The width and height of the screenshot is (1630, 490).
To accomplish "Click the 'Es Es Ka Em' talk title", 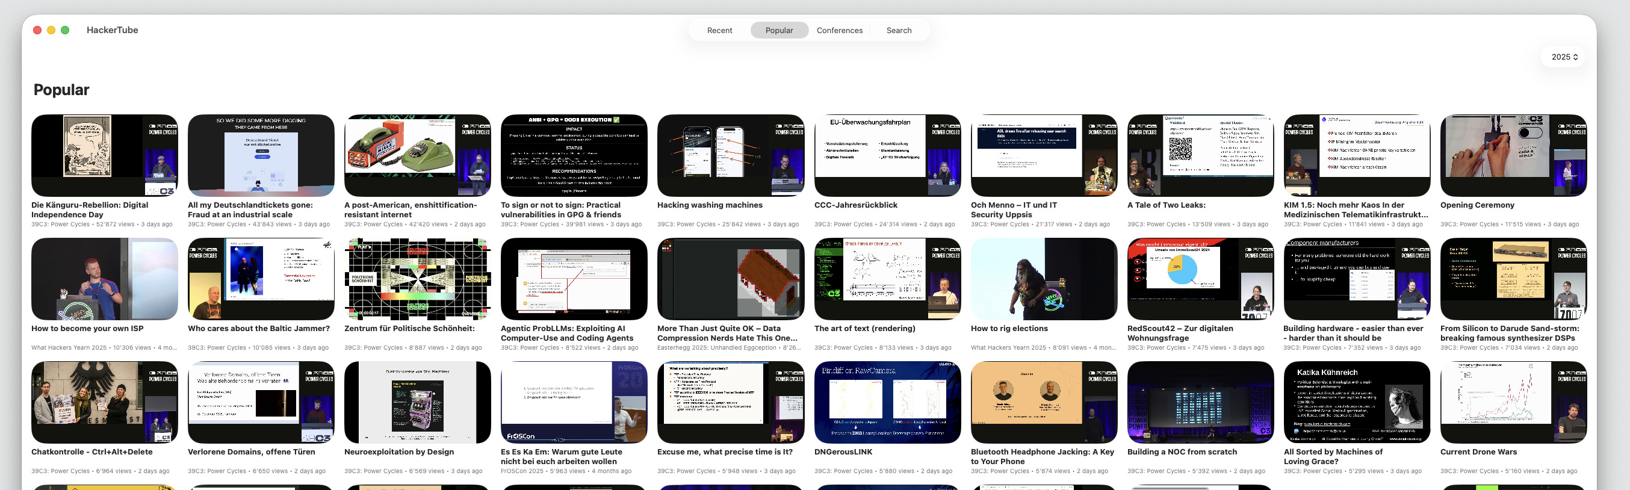I will pos(561,456).
